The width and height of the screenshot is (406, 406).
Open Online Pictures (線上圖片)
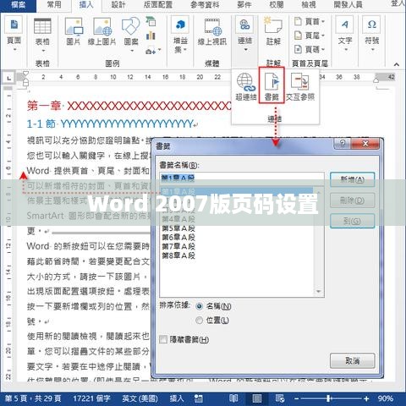tap(102, 26)
